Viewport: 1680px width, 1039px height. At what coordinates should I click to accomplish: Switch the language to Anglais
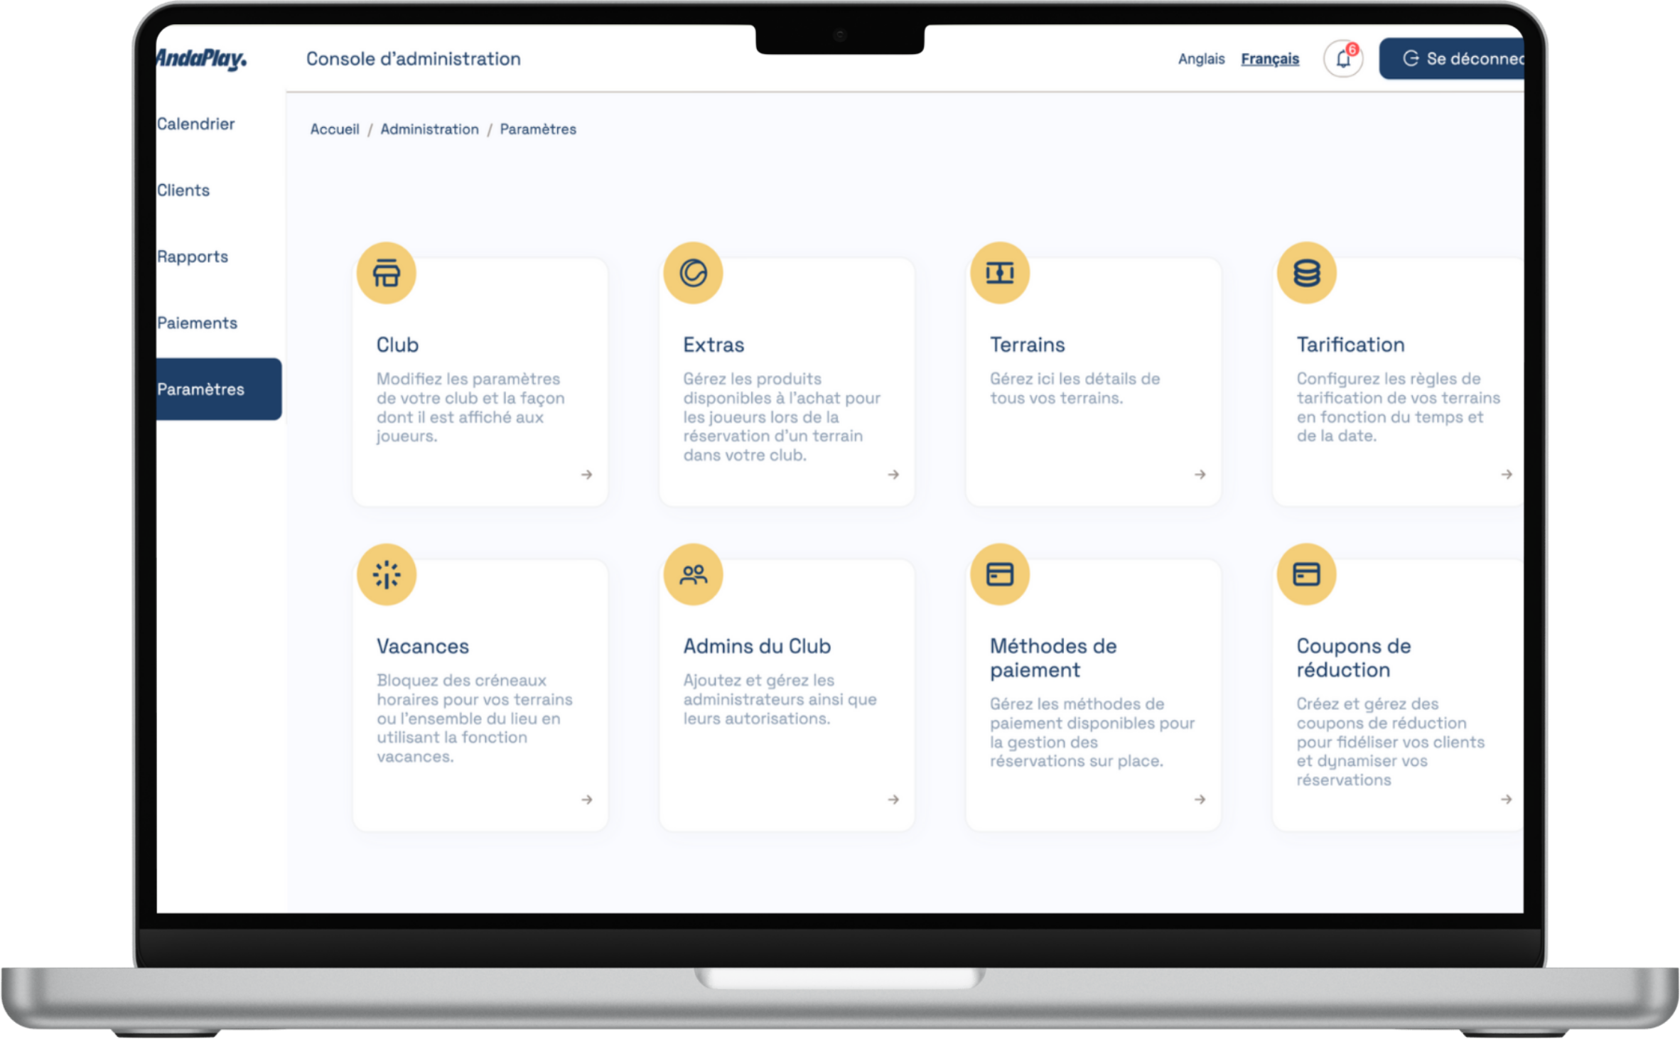[1201, 59]
